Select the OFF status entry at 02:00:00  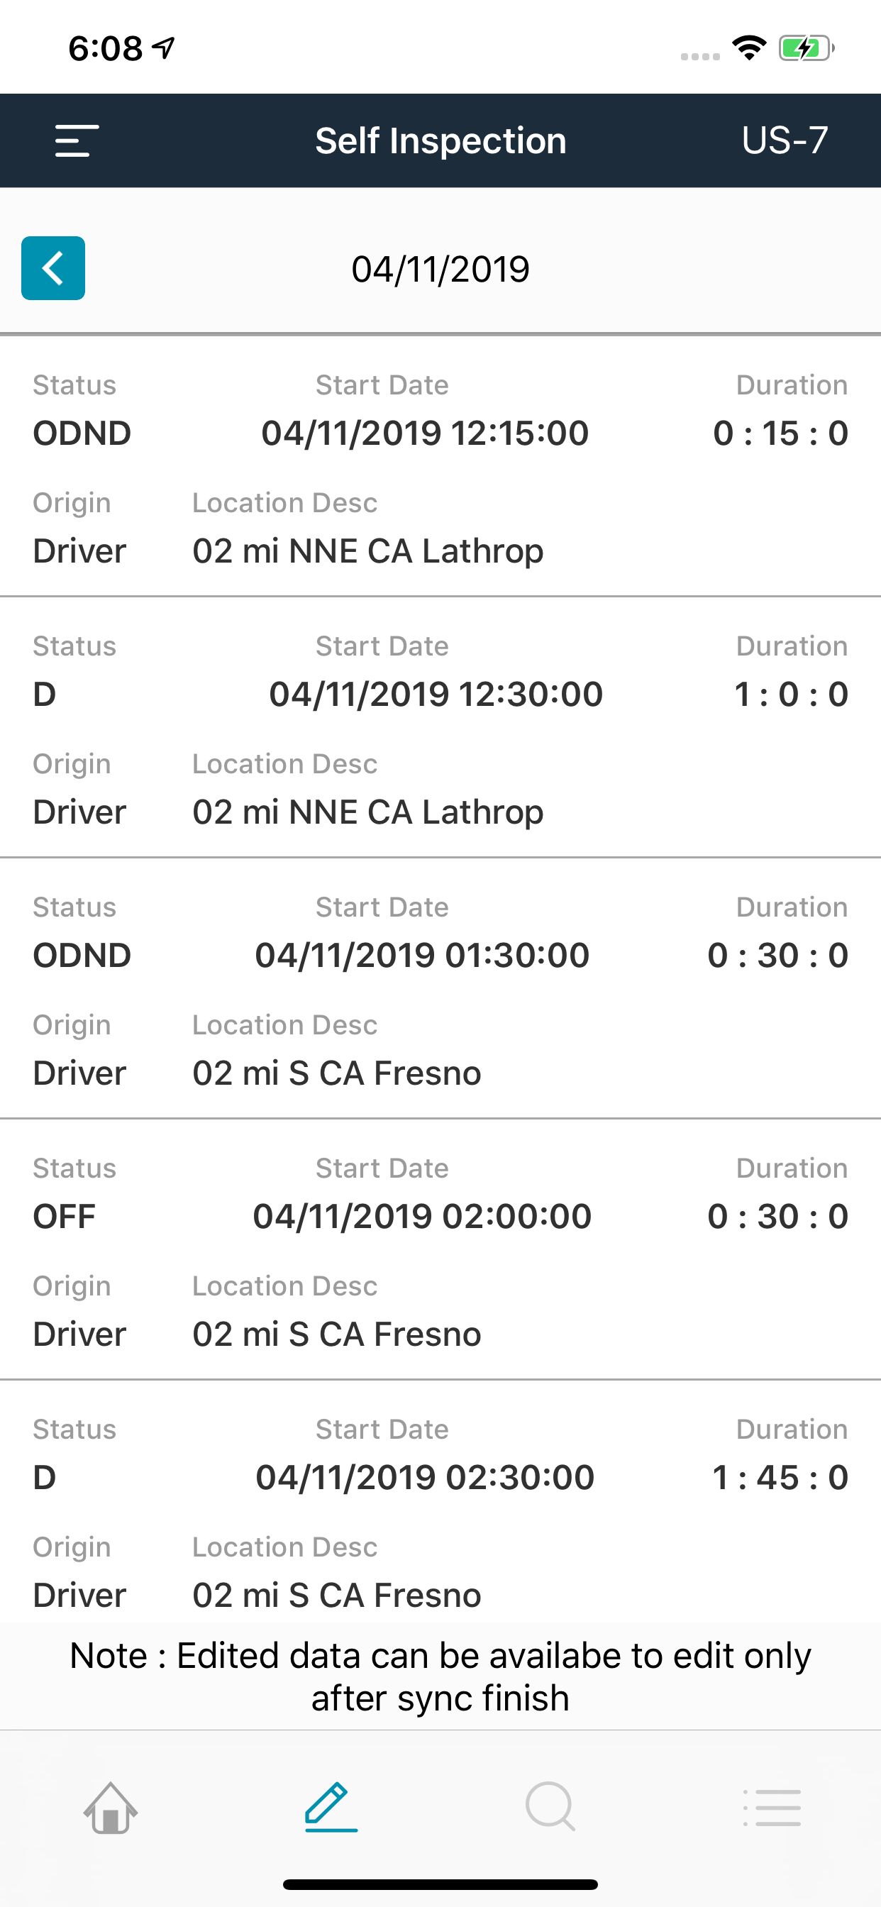click(x=440, y=1250)
